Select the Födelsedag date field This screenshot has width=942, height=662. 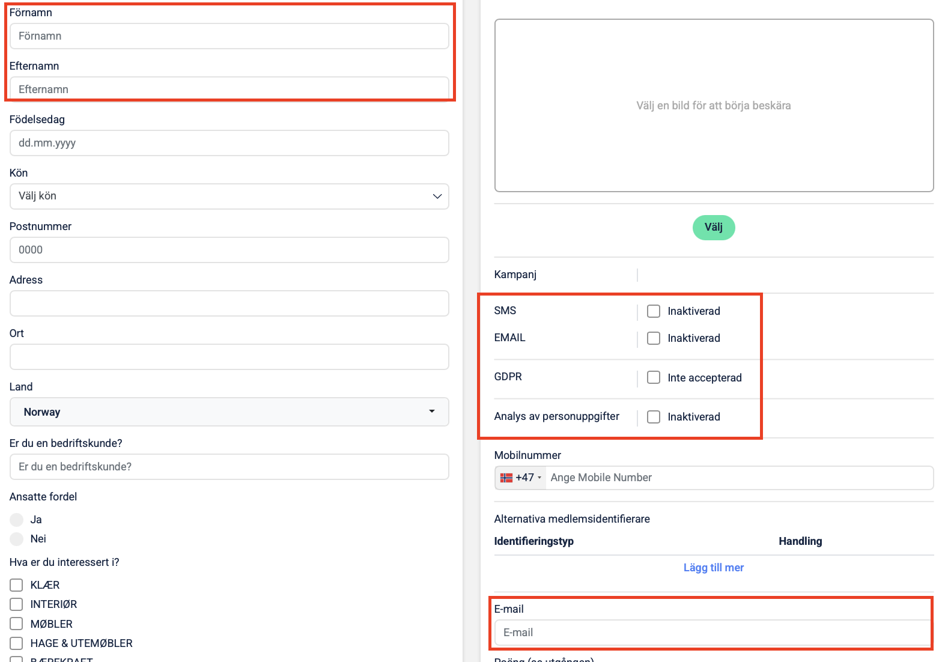tap(229, 143)
